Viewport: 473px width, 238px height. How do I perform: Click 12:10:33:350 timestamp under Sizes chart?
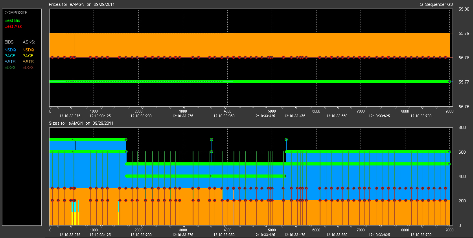[x=224, y=235]
